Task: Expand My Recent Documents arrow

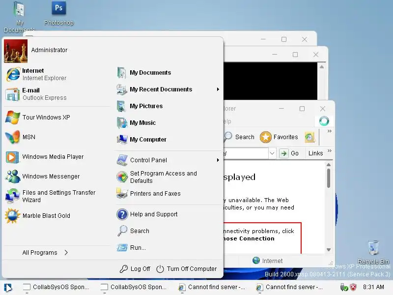Action: pyautogui.click(x=218, y=89)
